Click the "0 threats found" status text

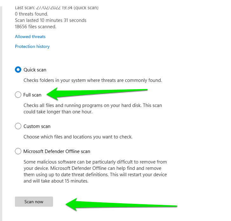[31, 14]
